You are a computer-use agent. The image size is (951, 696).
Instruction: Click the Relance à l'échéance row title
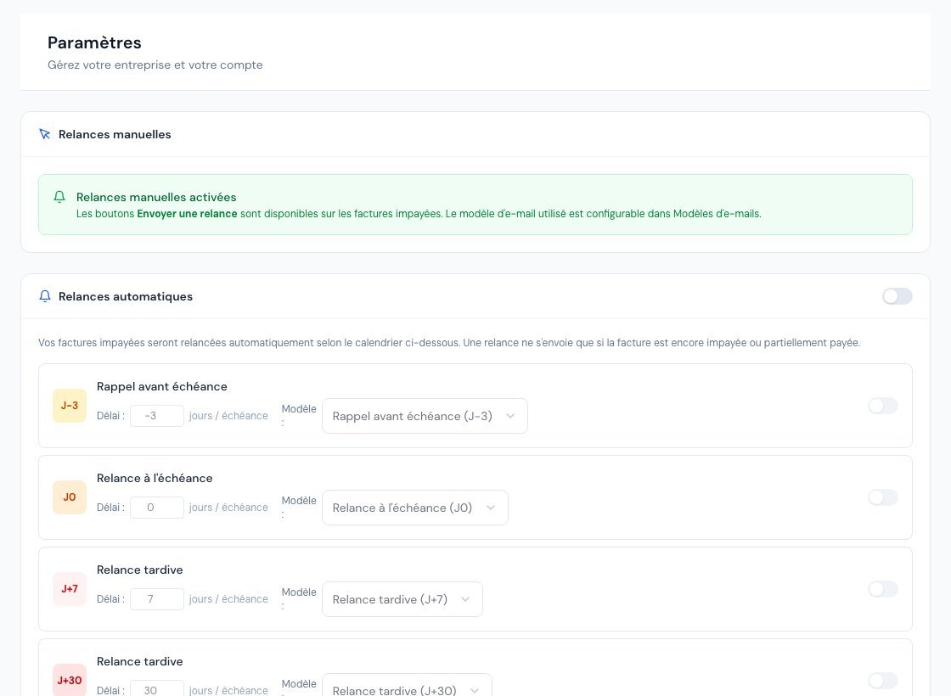click(x=155, y=478)
